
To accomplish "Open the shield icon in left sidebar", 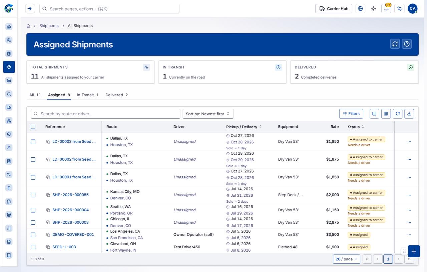I will [x=9, y=134].
